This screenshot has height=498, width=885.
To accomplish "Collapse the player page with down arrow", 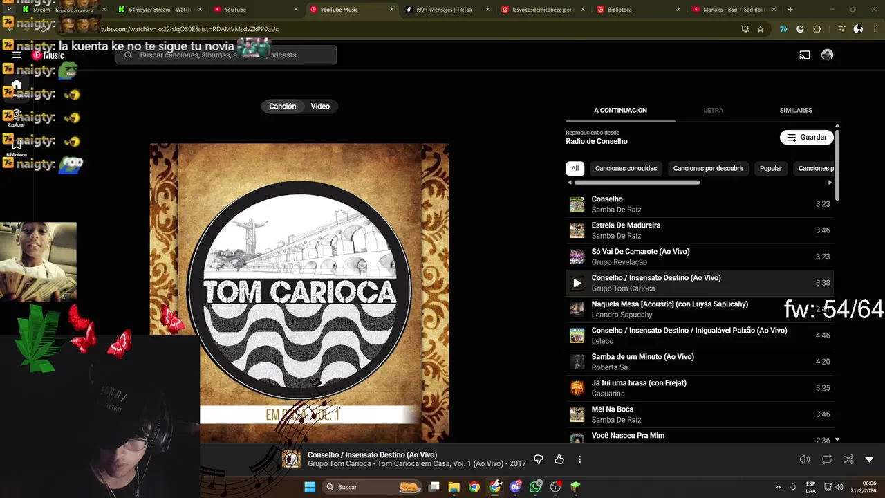I will pos(870,459).
